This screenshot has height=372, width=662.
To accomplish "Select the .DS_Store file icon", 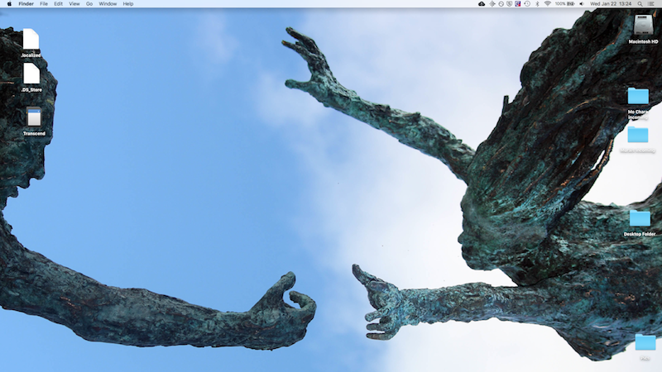I will [x=31, y=74].
